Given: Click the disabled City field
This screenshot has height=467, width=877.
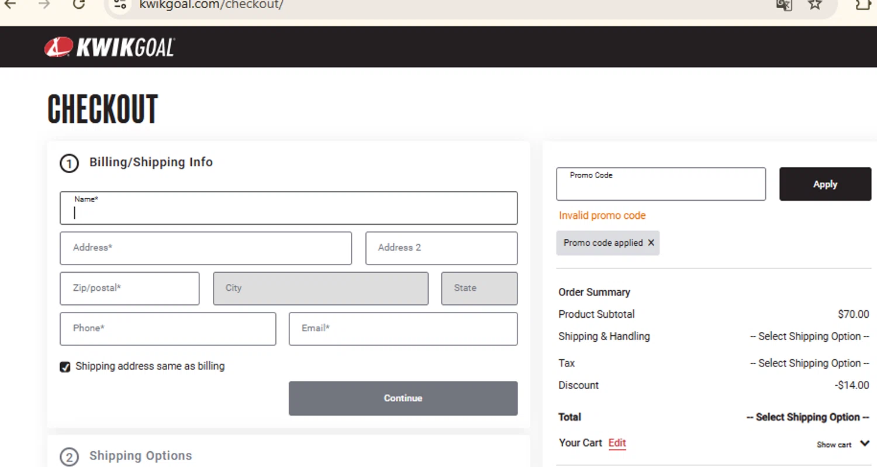Looking at the screenshot, I should (x=321, y=289).
